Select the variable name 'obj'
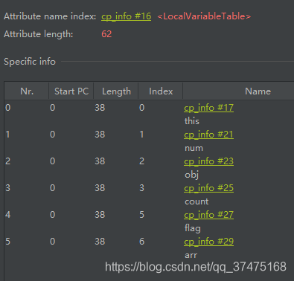This screenshot has height=281, width=294. pos(191,175)
